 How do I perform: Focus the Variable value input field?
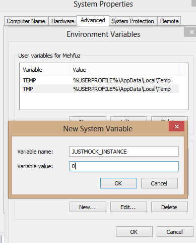pyautogui.click(x=124, y=166)
